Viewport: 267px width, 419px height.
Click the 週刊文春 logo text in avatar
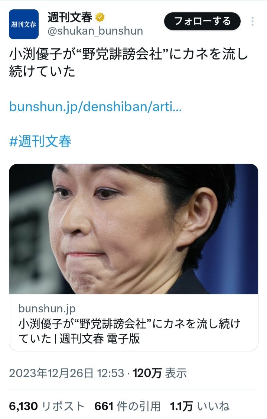pos(24,25)
